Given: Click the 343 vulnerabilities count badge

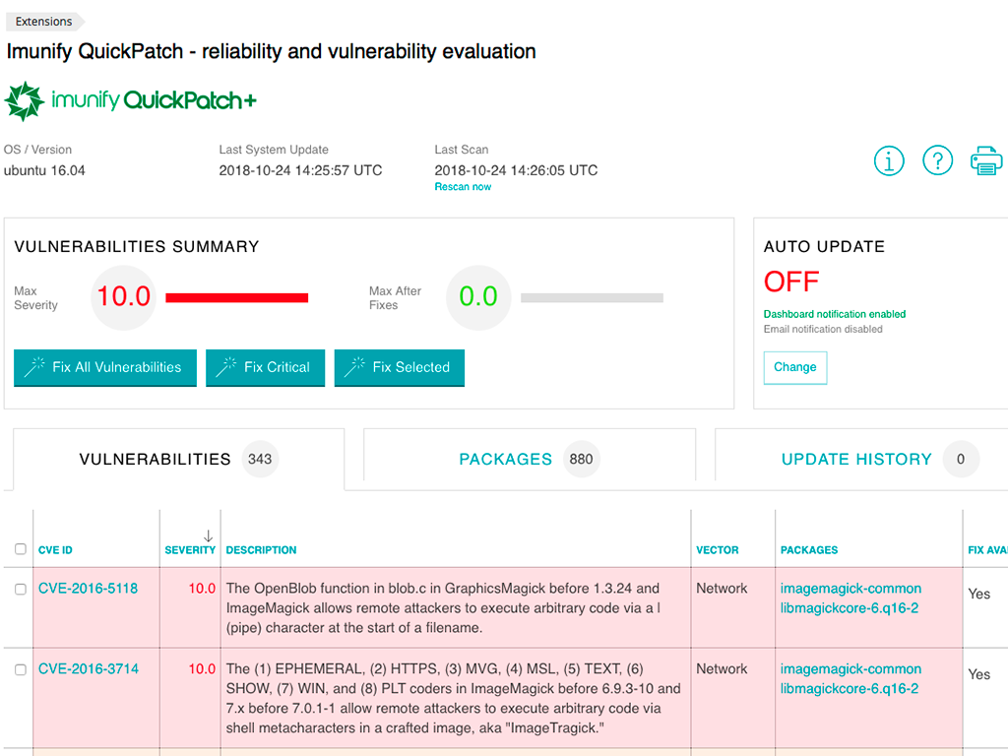Looking at the screenshot, I should pyautogui.click(x=260, y=459).
